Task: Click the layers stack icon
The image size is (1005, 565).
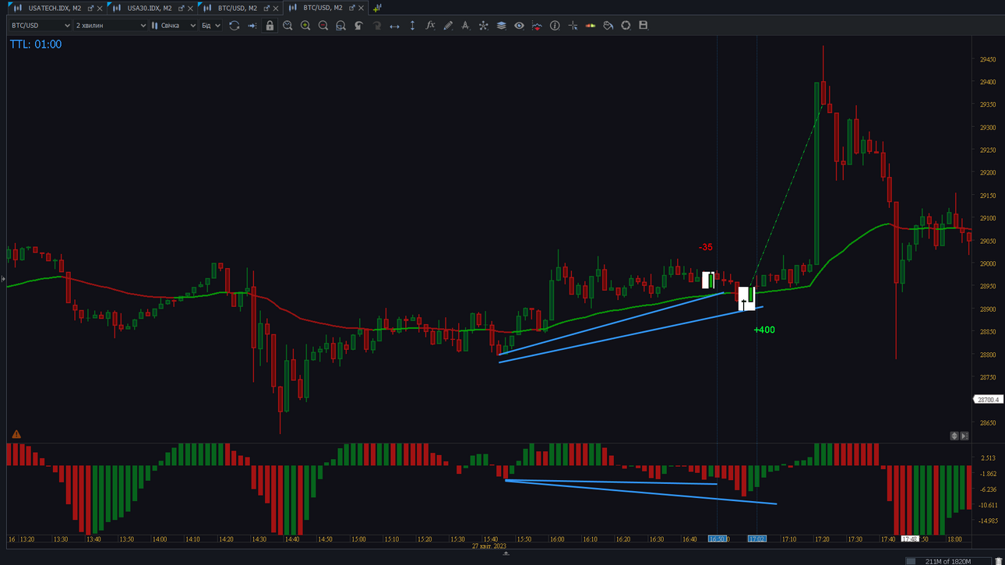Action: point(501,26)
